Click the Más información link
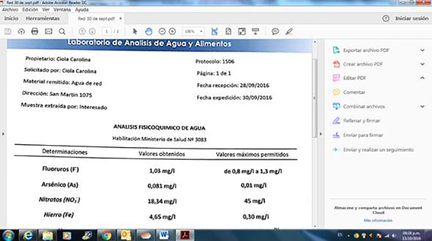This screenshot has width=432, height=241. (x=378, y=220)
